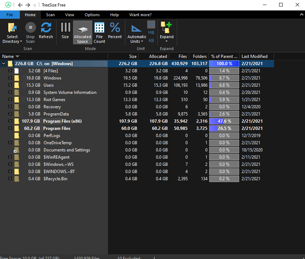The width and height of the screenshot is (305, 259).
Task: Expand the Riot Games folder
Action: point(10,99)
